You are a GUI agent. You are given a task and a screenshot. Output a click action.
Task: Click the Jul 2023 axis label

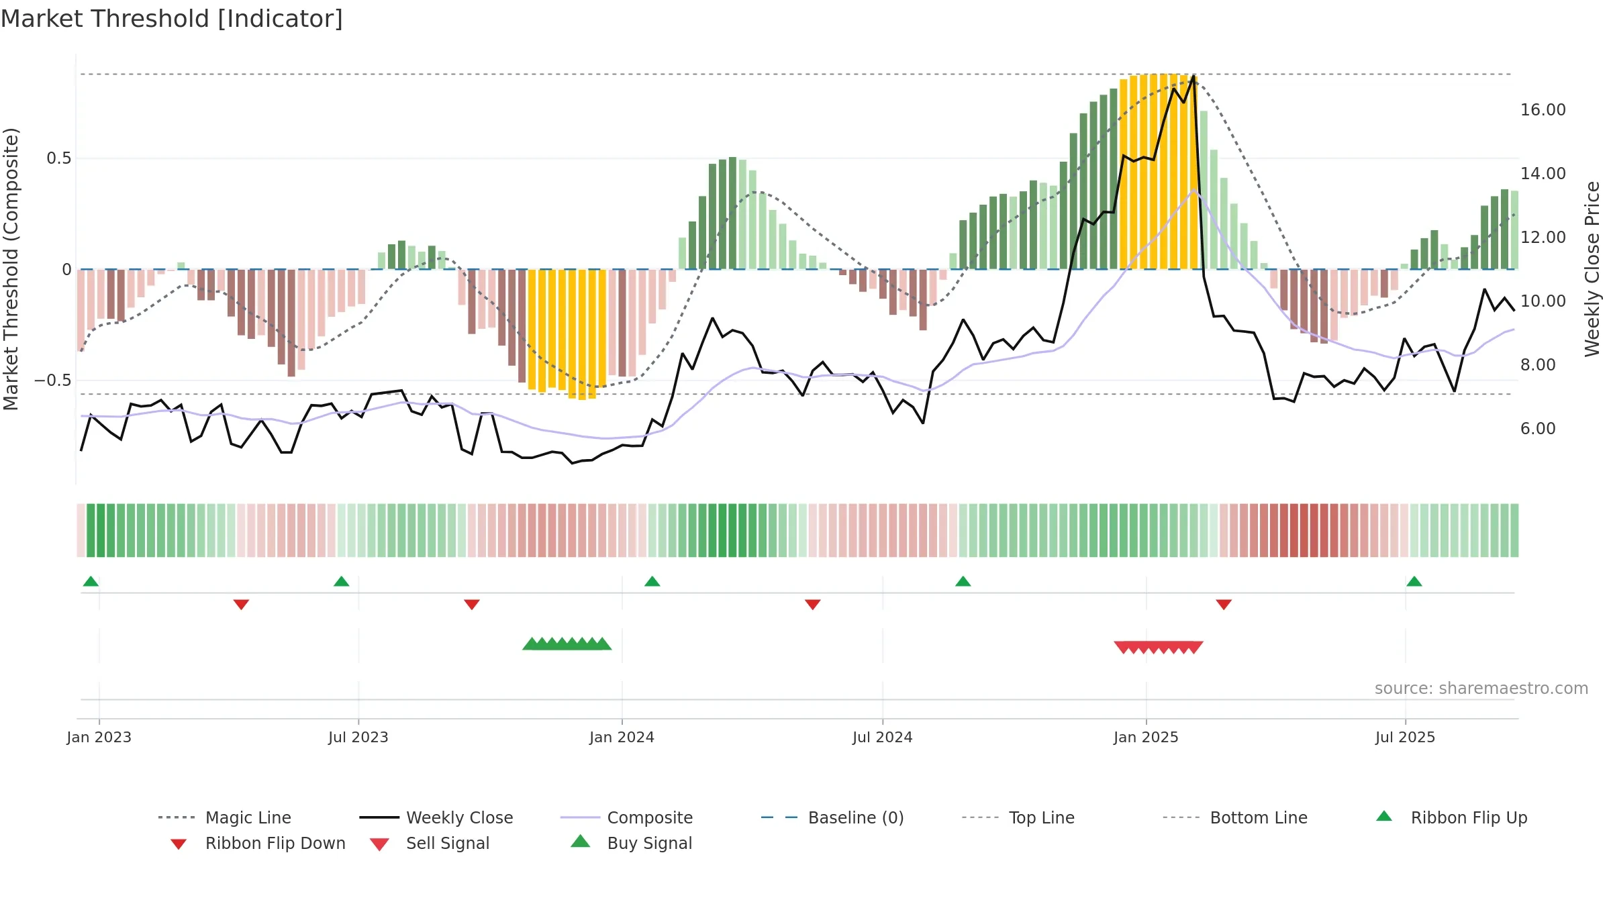[358, 737]
